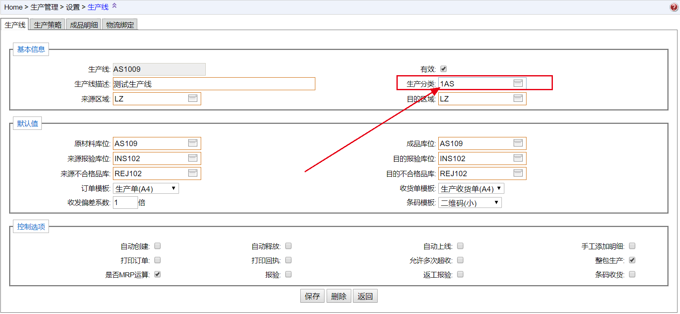This screenshot has width=680, height=314.
Task: Switch to the 物流绑定 tab
Action: pos(120,25)
